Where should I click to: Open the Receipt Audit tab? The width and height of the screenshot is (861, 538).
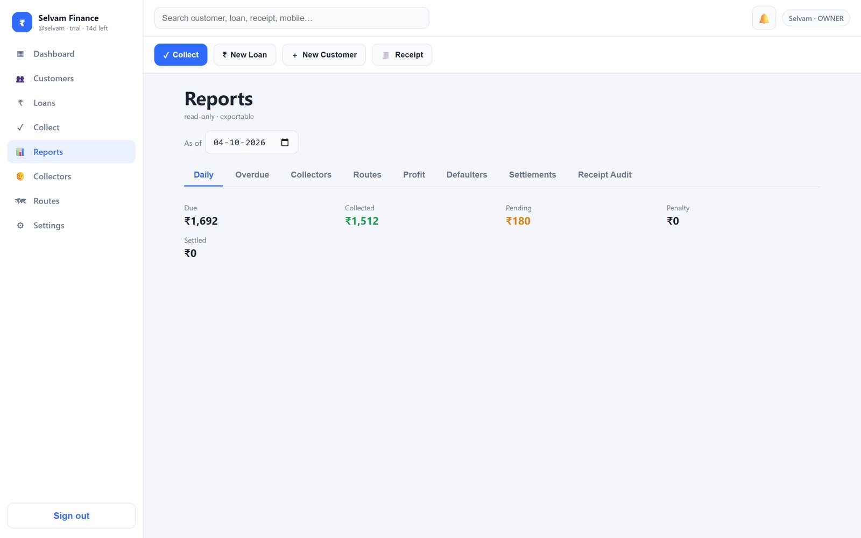click(x=604, y=175)
